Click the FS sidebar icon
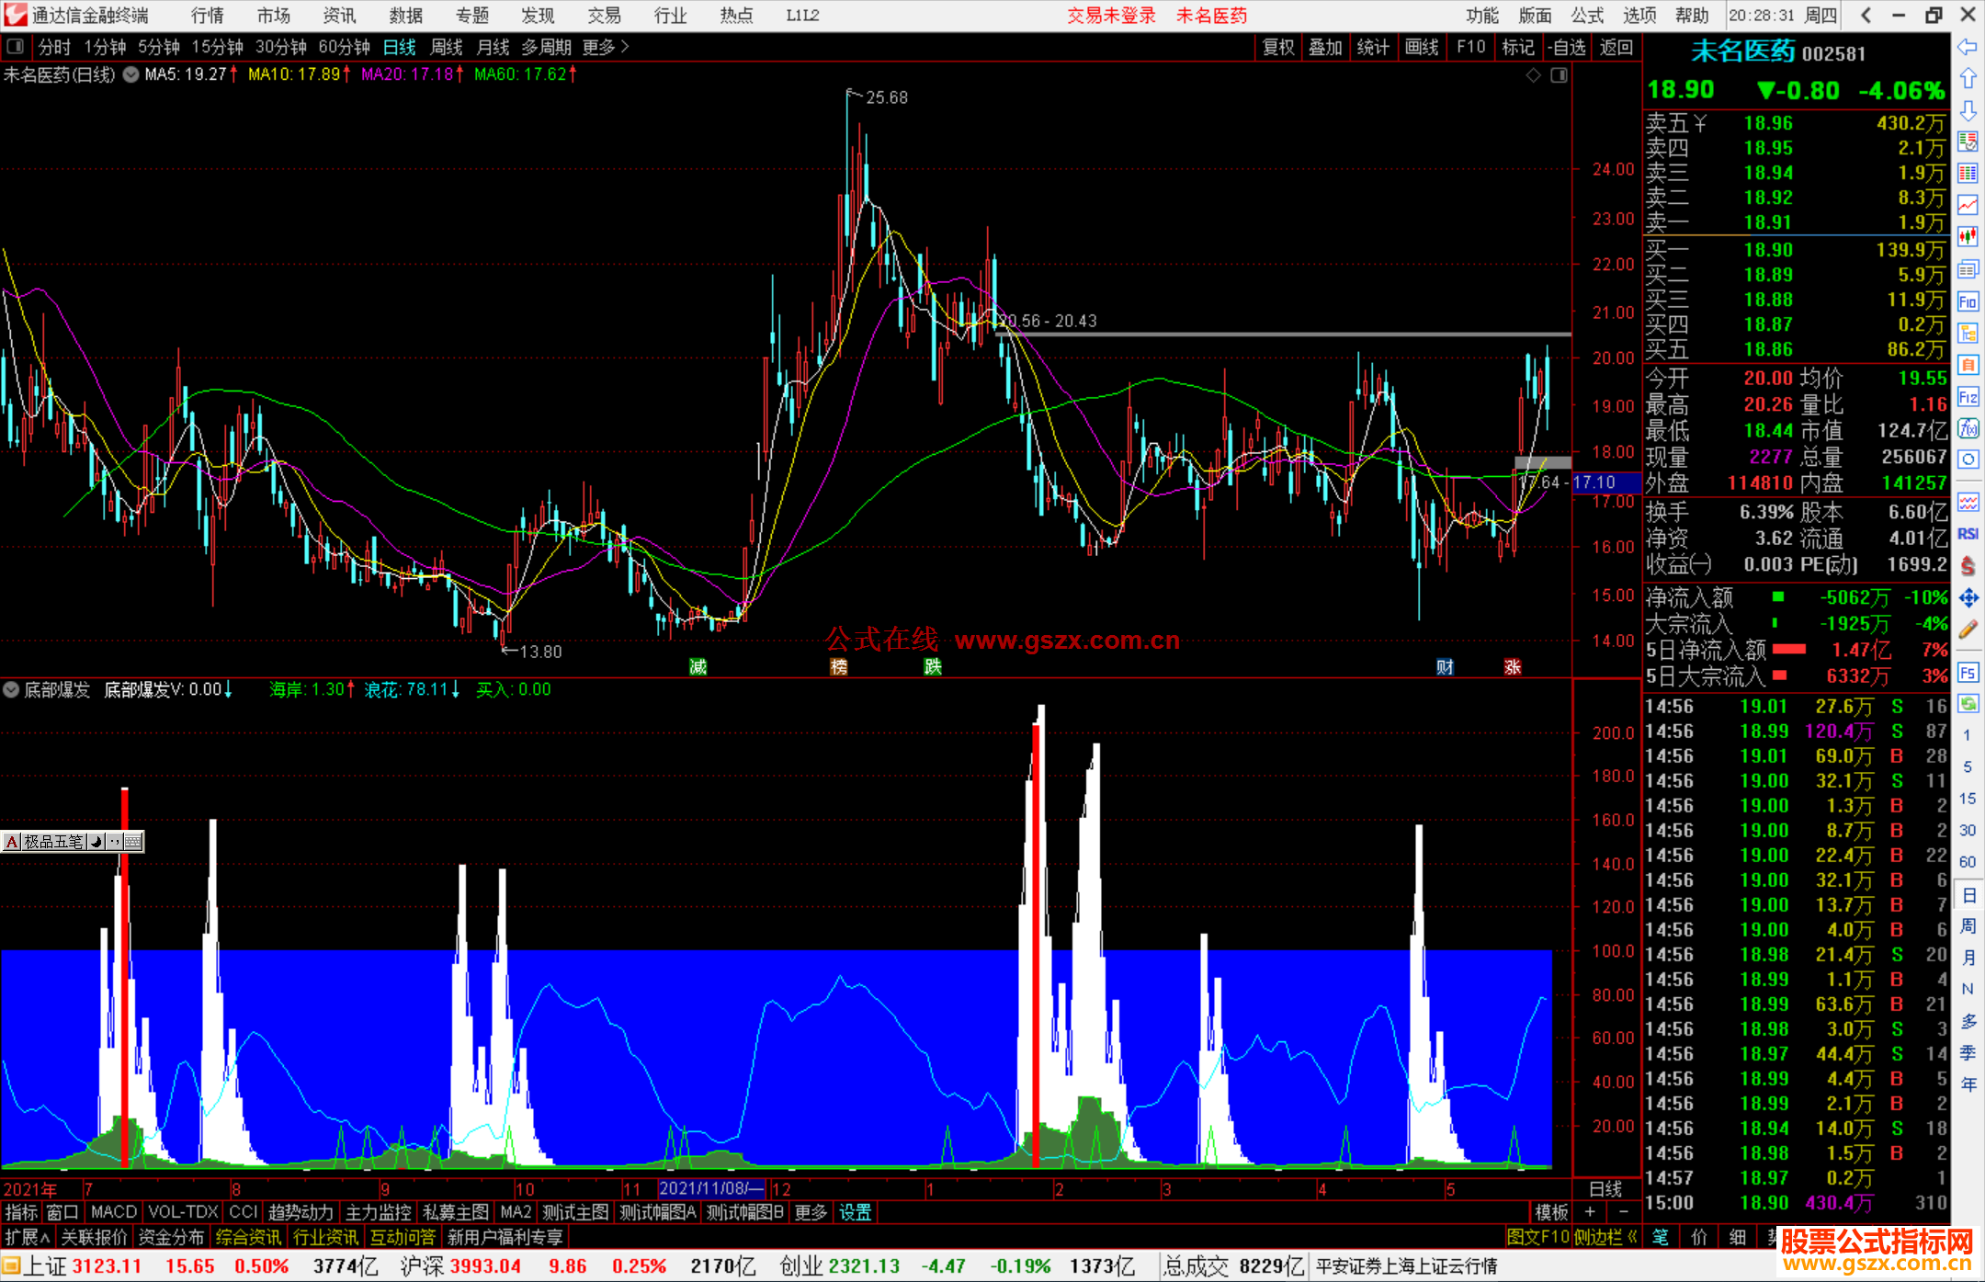The image size is (1985, 1282). pos(1968,673)
